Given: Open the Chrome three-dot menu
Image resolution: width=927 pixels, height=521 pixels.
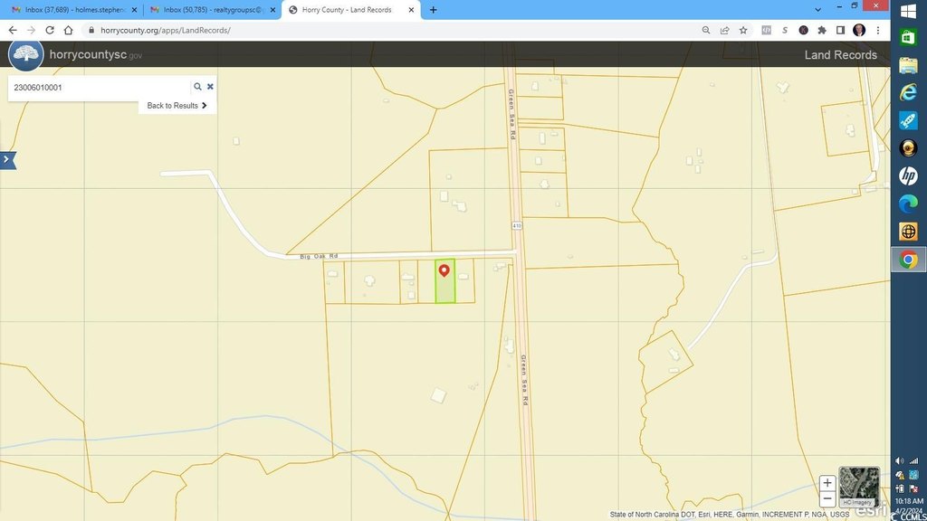Looking at the screenshot, I should [x=877, y=30].
